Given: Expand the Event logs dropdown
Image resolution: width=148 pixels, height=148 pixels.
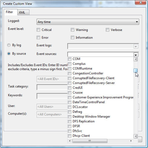Looking at the screenshot, I should pos(136,47).
